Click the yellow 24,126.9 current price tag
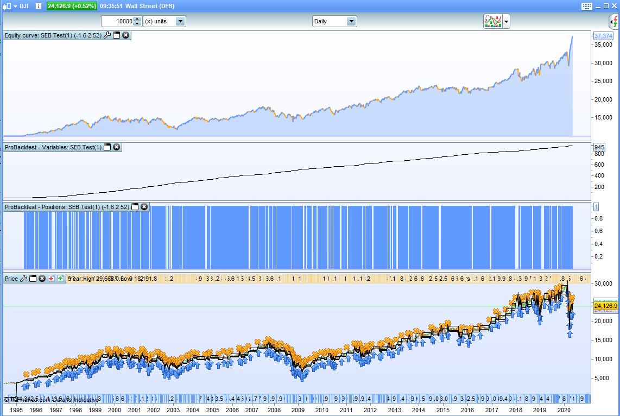 tap(605, 306)
